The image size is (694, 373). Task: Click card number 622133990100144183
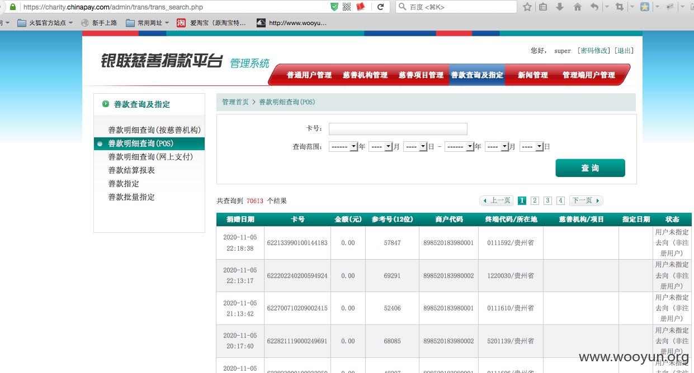point(298,243)
